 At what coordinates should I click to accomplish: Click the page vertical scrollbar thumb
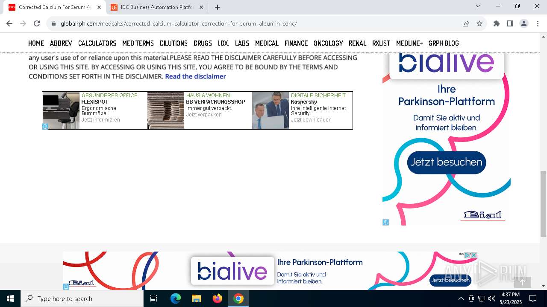point(543,204)
